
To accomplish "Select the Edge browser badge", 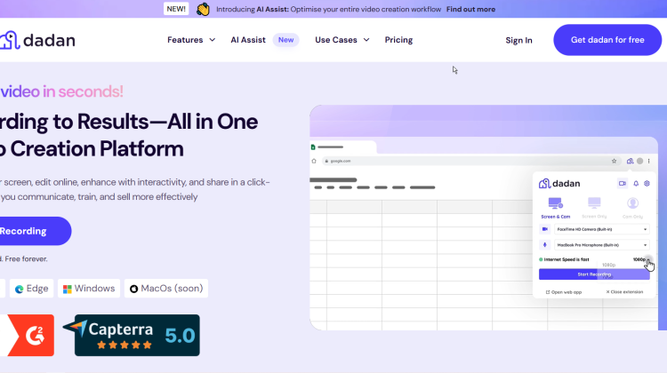I will (x=31, y=289).
